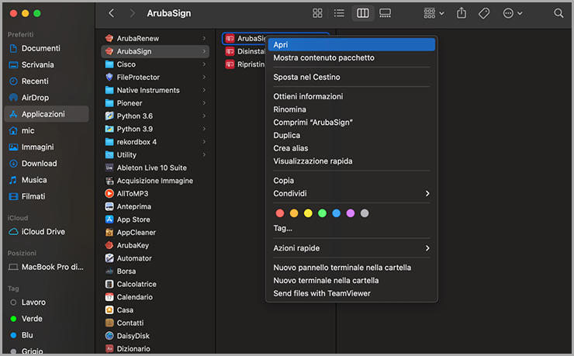This screenshot has width=574, height=356.
Task: Open AirDrop in the sidebar
Action: point(47,98)
